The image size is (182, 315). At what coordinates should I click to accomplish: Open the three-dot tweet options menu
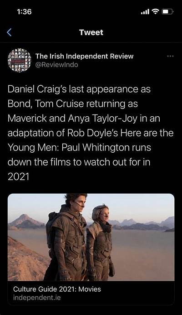click(170, 56)
